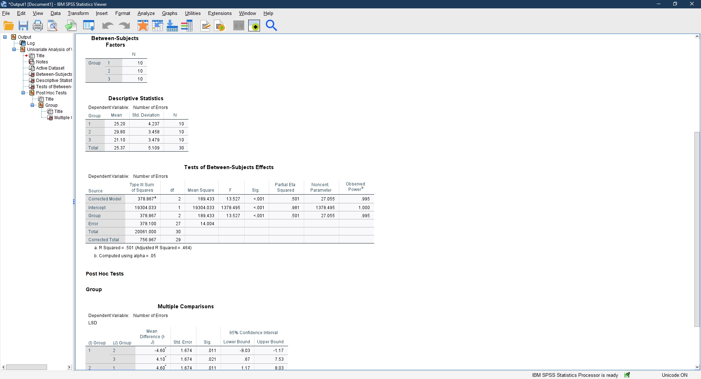Viewport: 701px width, 379px height.
Task: Select Between-Subjects outline item
Action: pos(54,74)
